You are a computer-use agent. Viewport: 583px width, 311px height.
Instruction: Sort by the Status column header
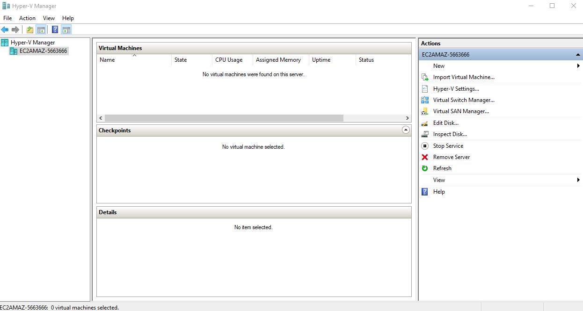(383, 60)
